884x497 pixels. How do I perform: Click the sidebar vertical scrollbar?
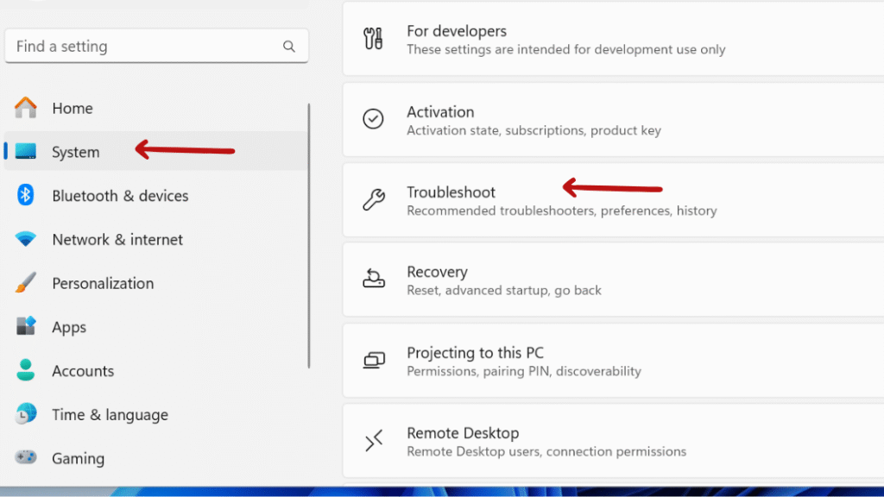click(x=309, y=236)
